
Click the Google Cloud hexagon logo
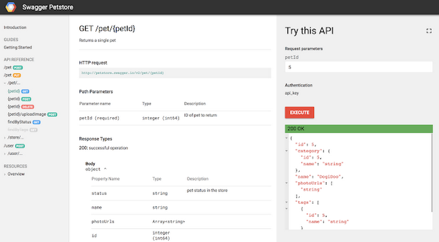pyautogui.click(x=11, y=7)
